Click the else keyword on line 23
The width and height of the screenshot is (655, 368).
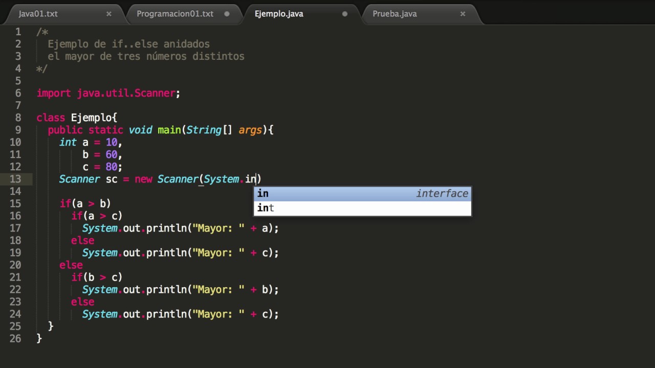[82, 302]
